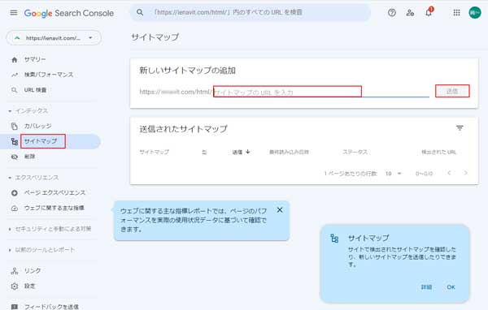The width and height of the screenshot is (488, 310).
Task: Click OK in the sitemap info card
Action: (x=451, y=287)
